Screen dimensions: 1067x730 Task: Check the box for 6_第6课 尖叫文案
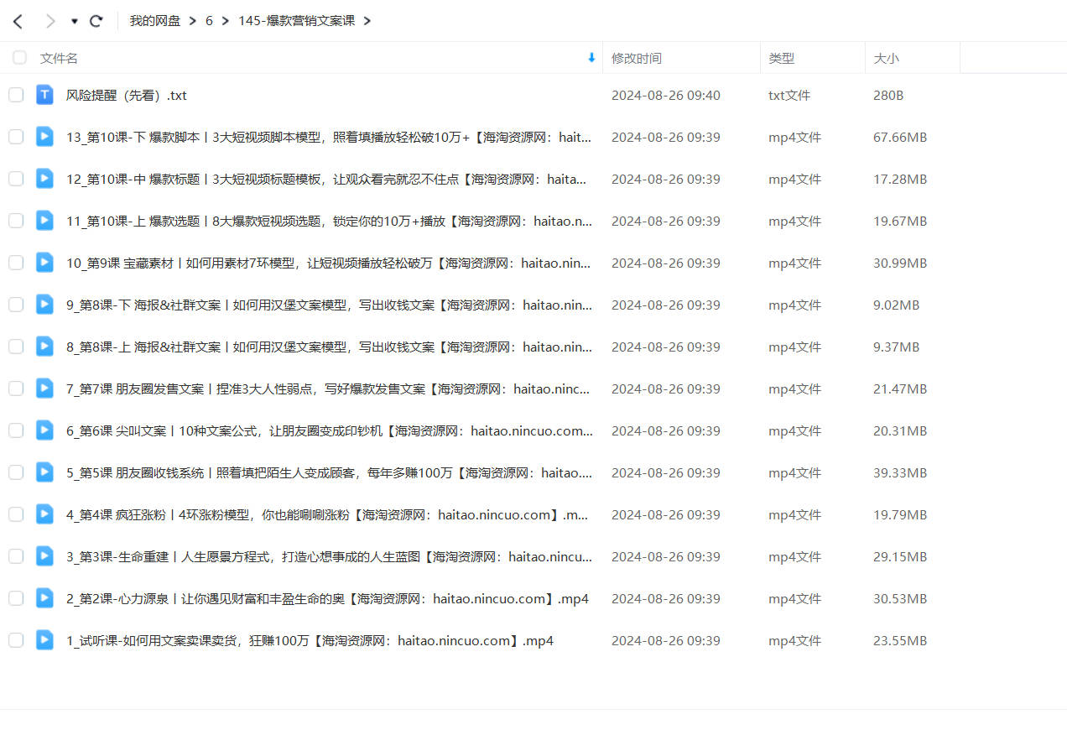tap(16, 430)
